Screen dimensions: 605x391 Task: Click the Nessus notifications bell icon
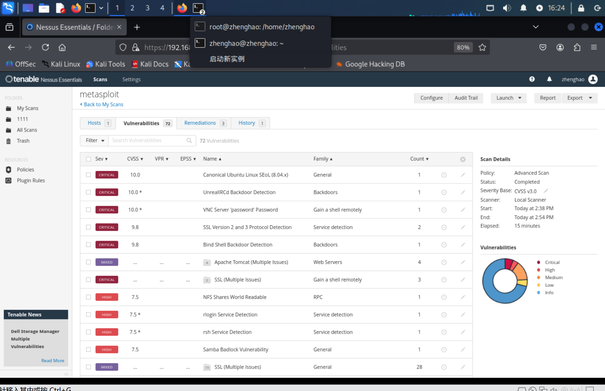click(x=549, y=79)
